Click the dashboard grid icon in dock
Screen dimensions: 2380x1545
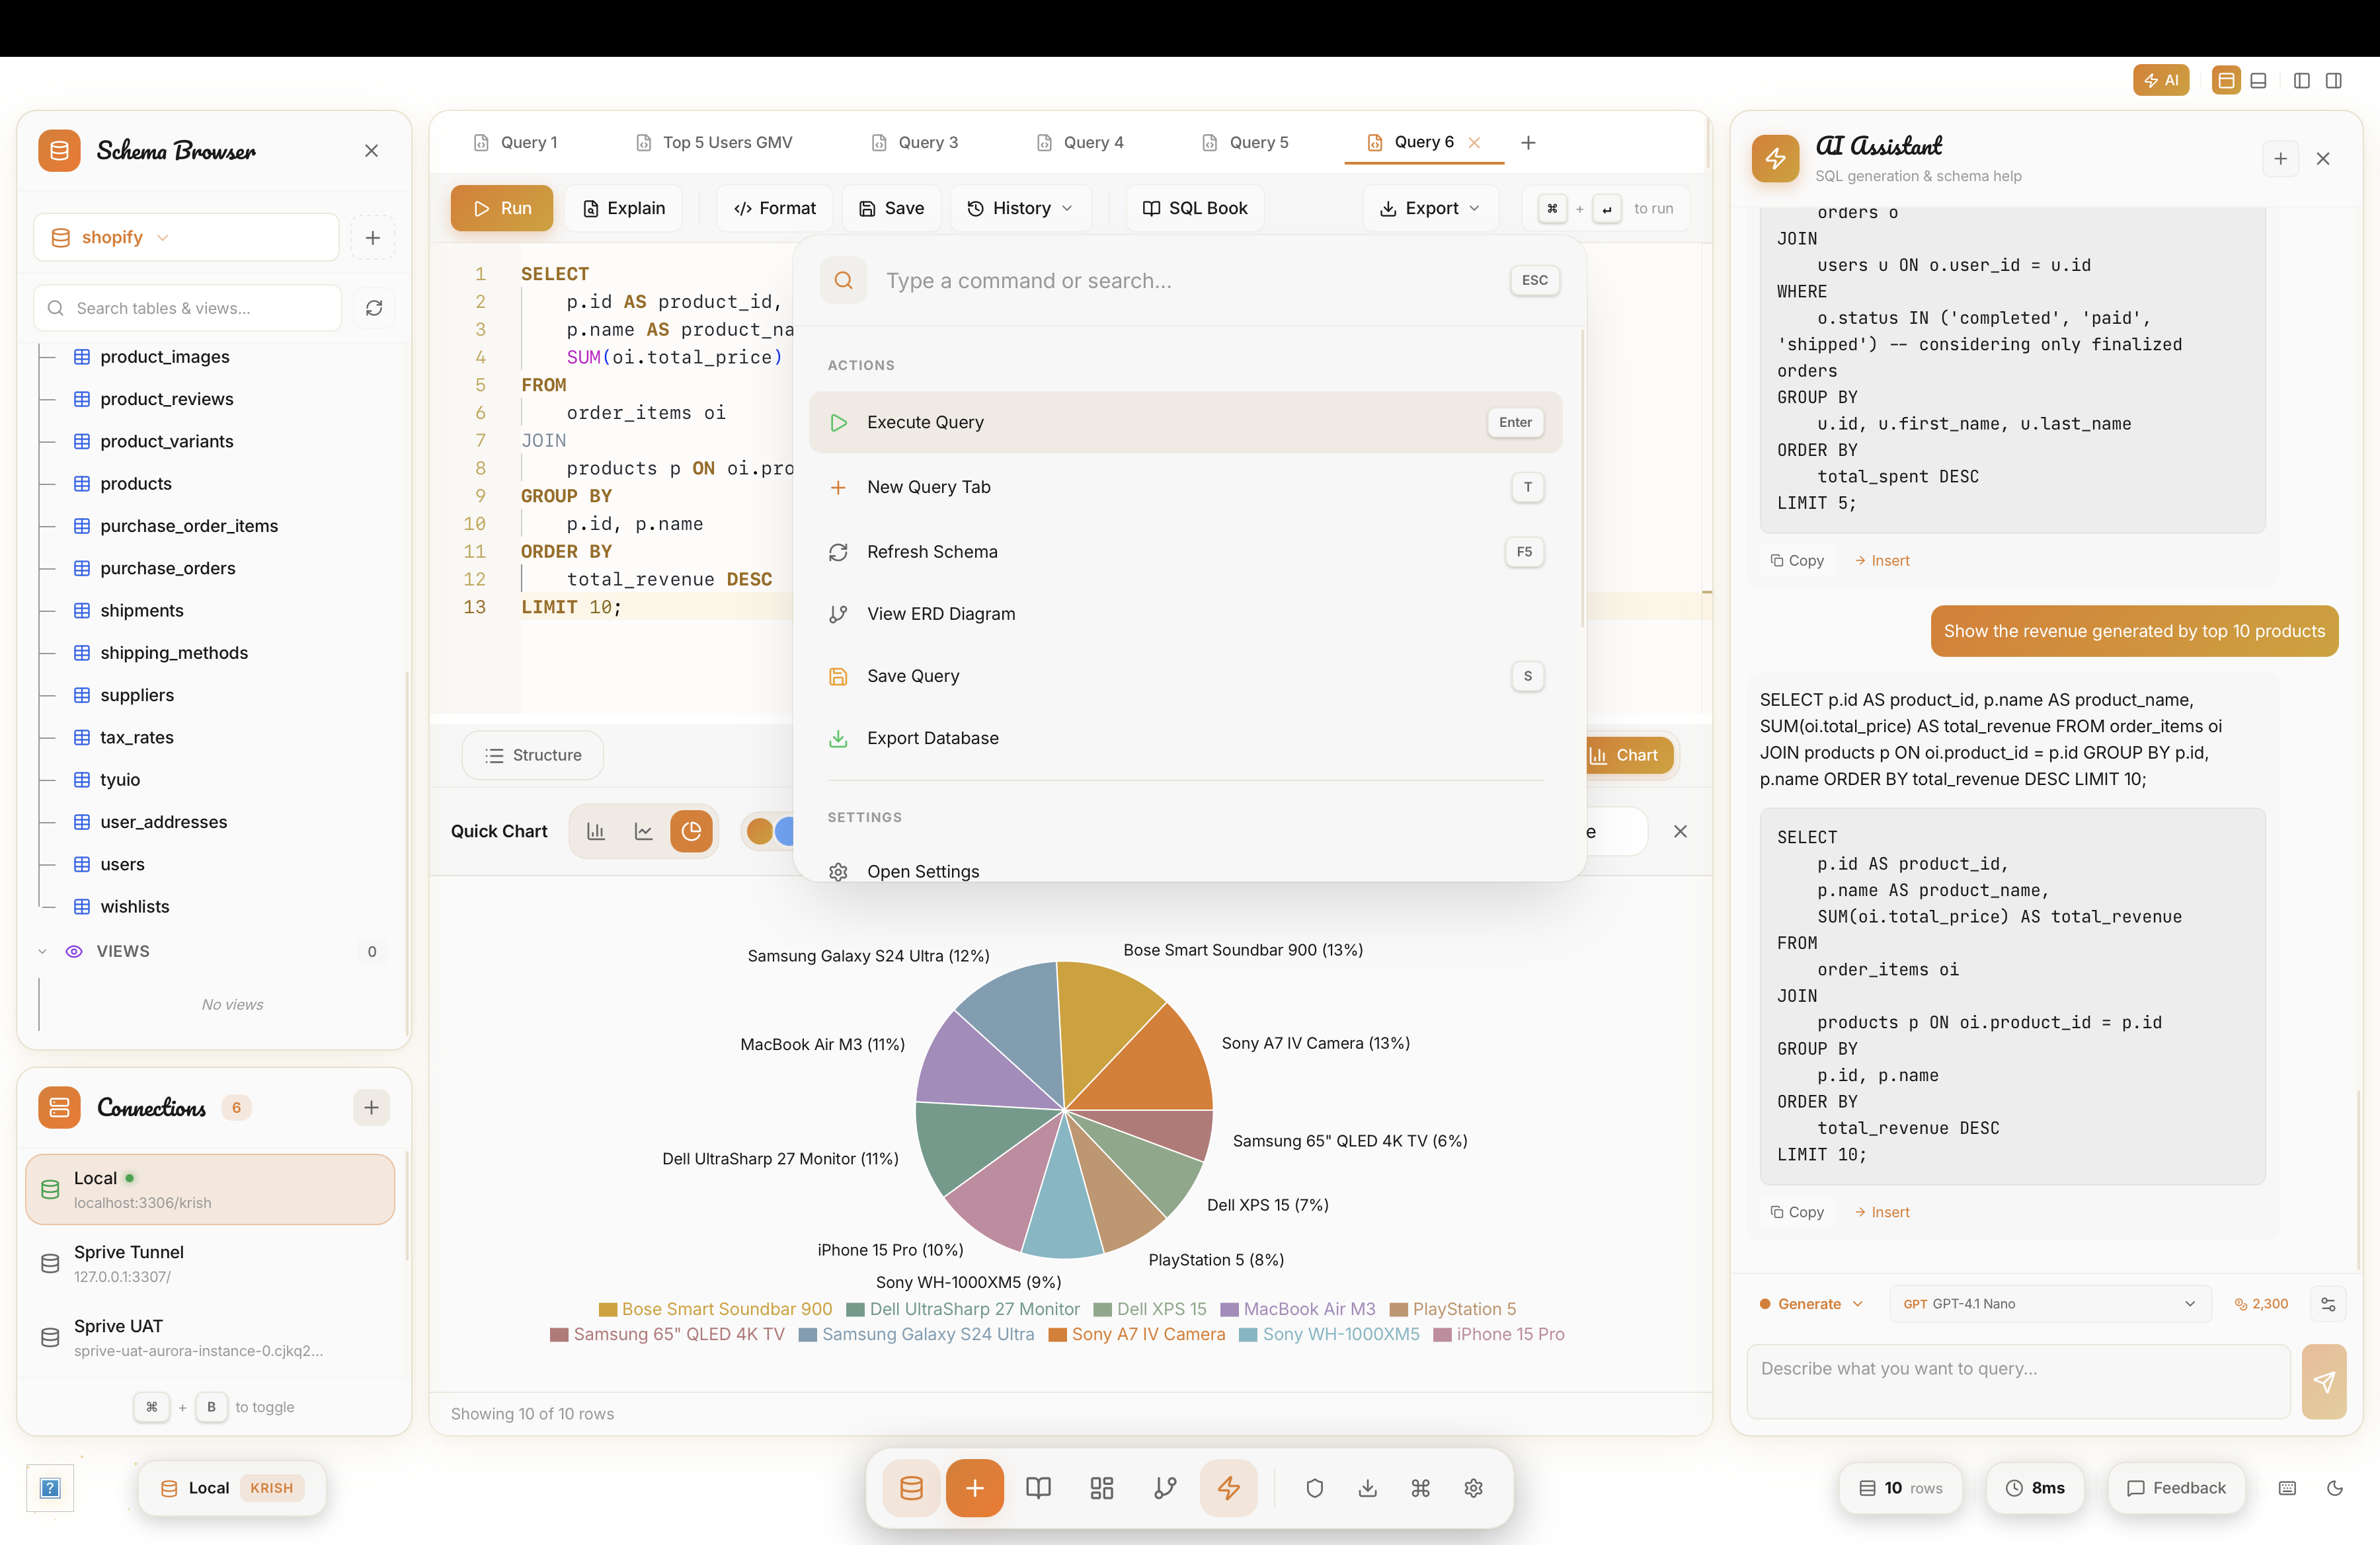coord(1101,1488)
